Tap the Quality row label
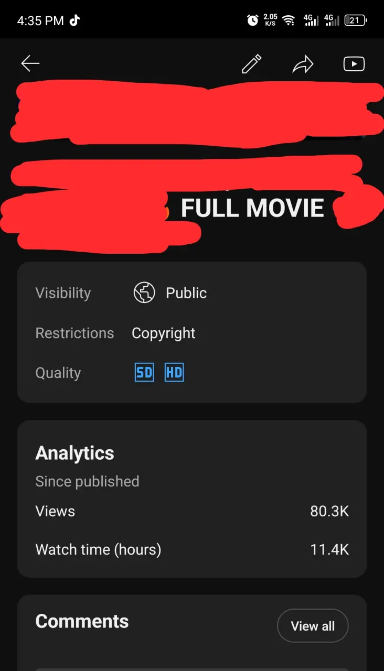 [58, 373]
